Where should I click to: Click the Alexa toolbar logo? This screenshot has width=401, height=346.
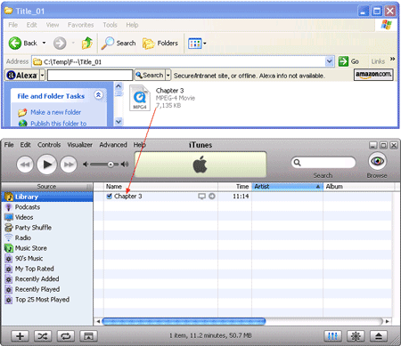tap(22, 76)
